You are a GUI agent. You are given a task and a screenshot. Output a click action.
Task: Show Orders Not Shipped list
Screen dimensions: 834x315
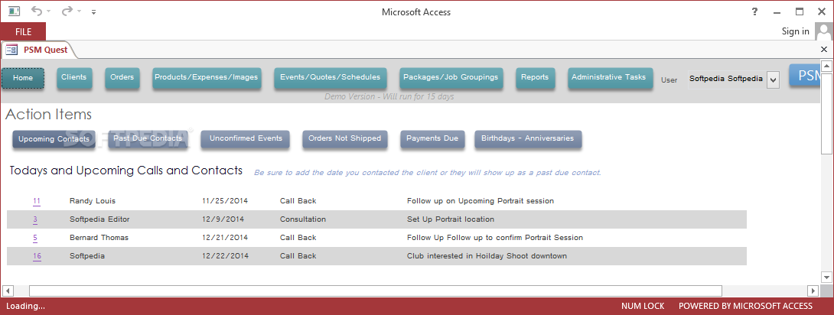click(x=344, y=138)
